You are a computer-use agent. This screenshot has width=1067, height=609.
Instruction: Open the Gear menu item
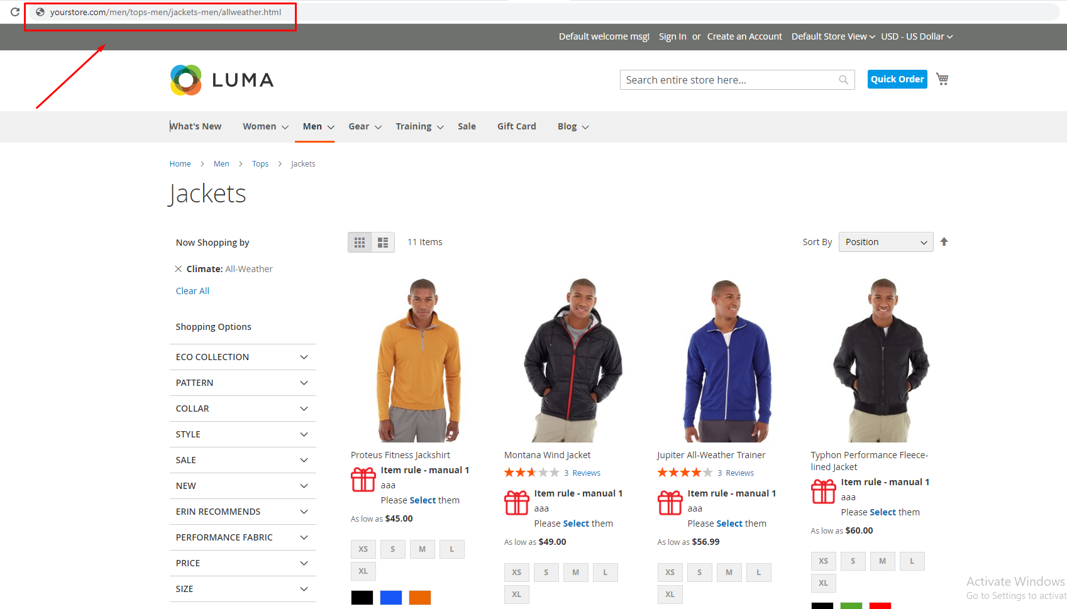(x=365, y=126)
